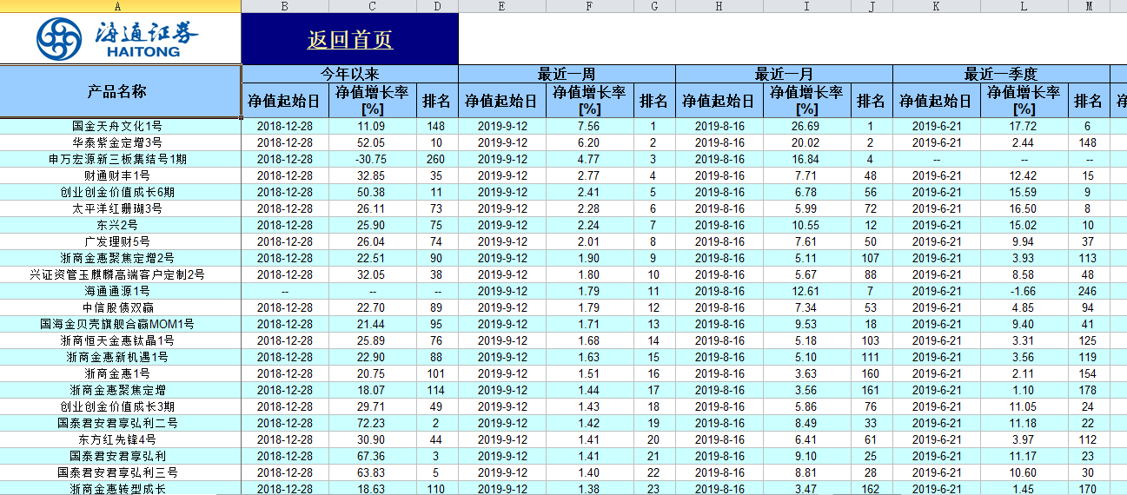Select product name 国海金贝壳旗舰合赢MOM1号
The height and width of the screenshot is (495, 1127).
[x=117, y=324]
